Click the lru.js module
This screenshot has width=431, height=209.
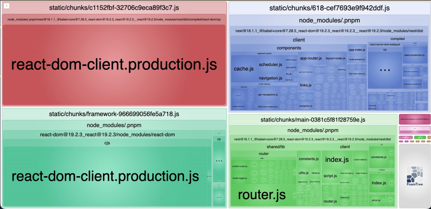point(288,74)
